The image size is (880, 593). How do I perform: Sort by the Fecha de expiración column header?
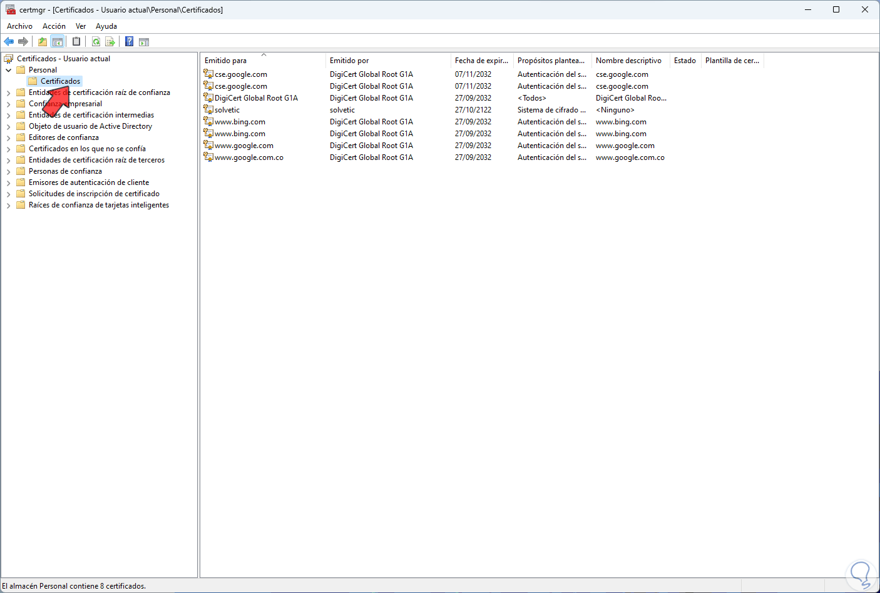click(x=482, y=61)
